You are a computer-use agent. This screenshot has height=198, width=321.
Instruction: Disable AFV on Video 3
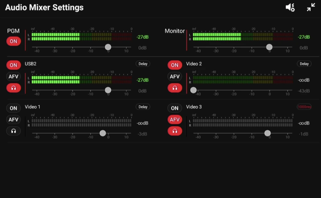175,120
